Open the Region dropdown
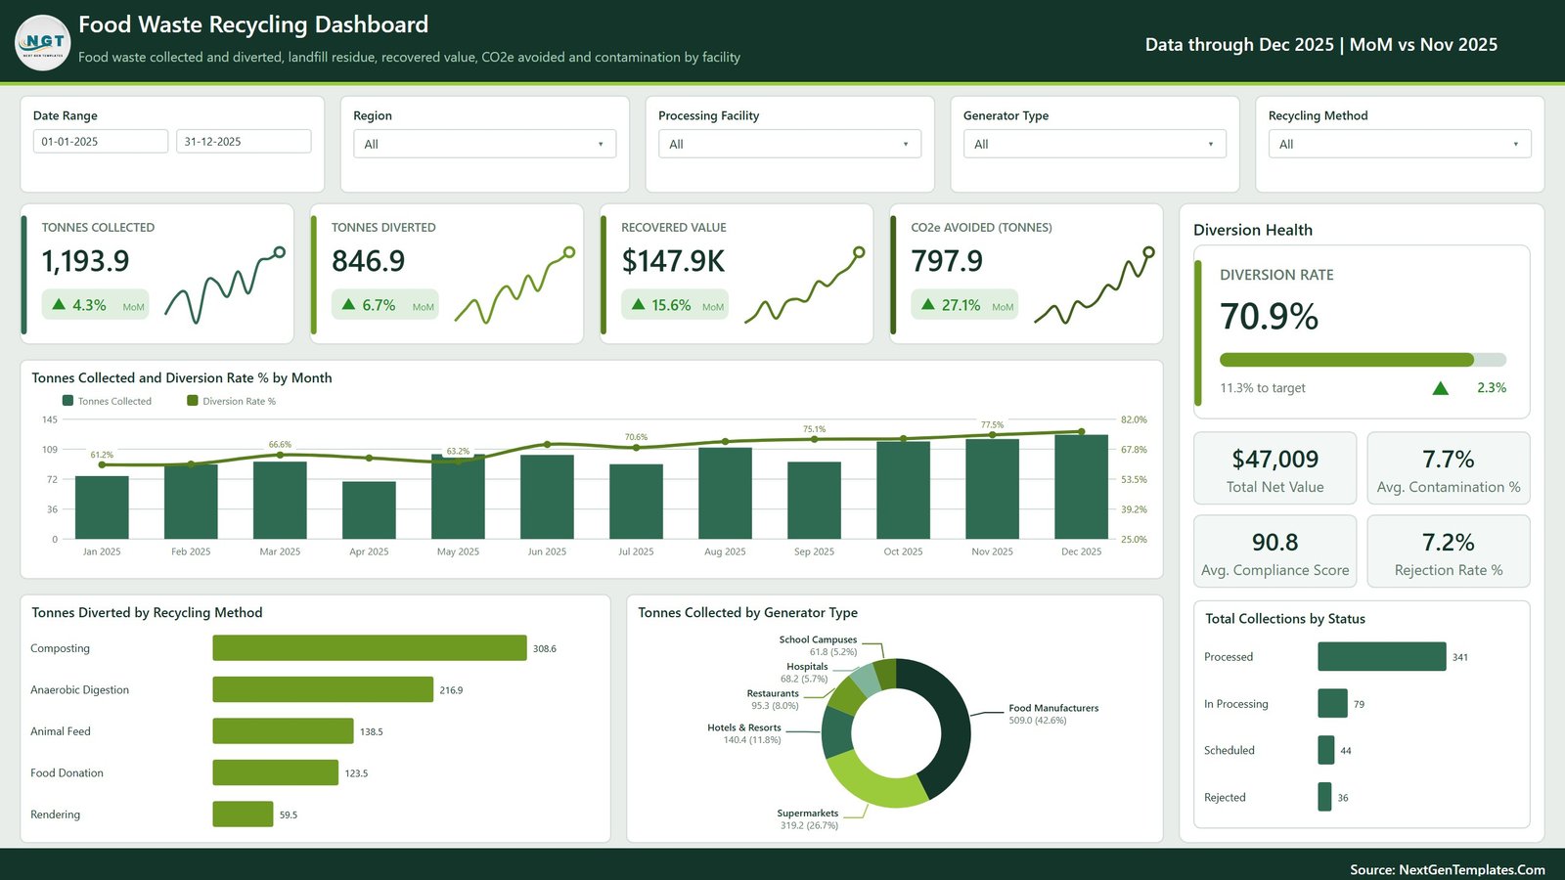 [485, 144]
